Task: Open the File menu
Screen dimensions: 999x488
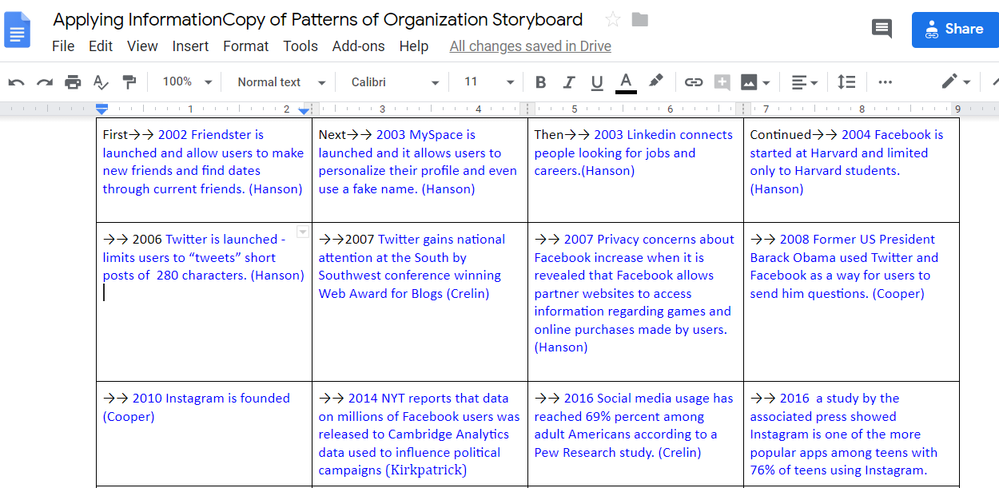Action: coord(63,46)
